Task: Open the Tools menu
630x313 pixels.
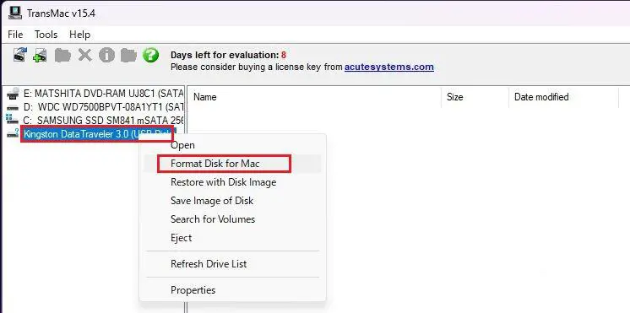Action: [46, 35]
